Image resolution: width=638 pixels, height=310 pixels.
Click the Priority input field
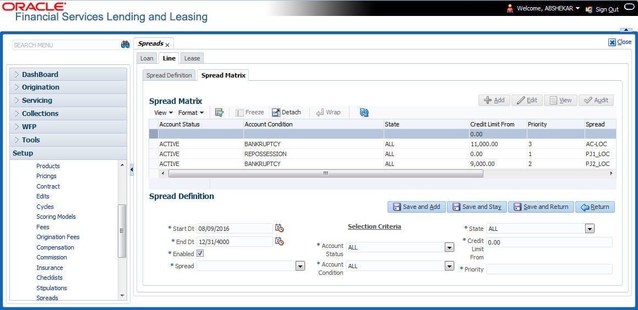(x=549, y=269)
